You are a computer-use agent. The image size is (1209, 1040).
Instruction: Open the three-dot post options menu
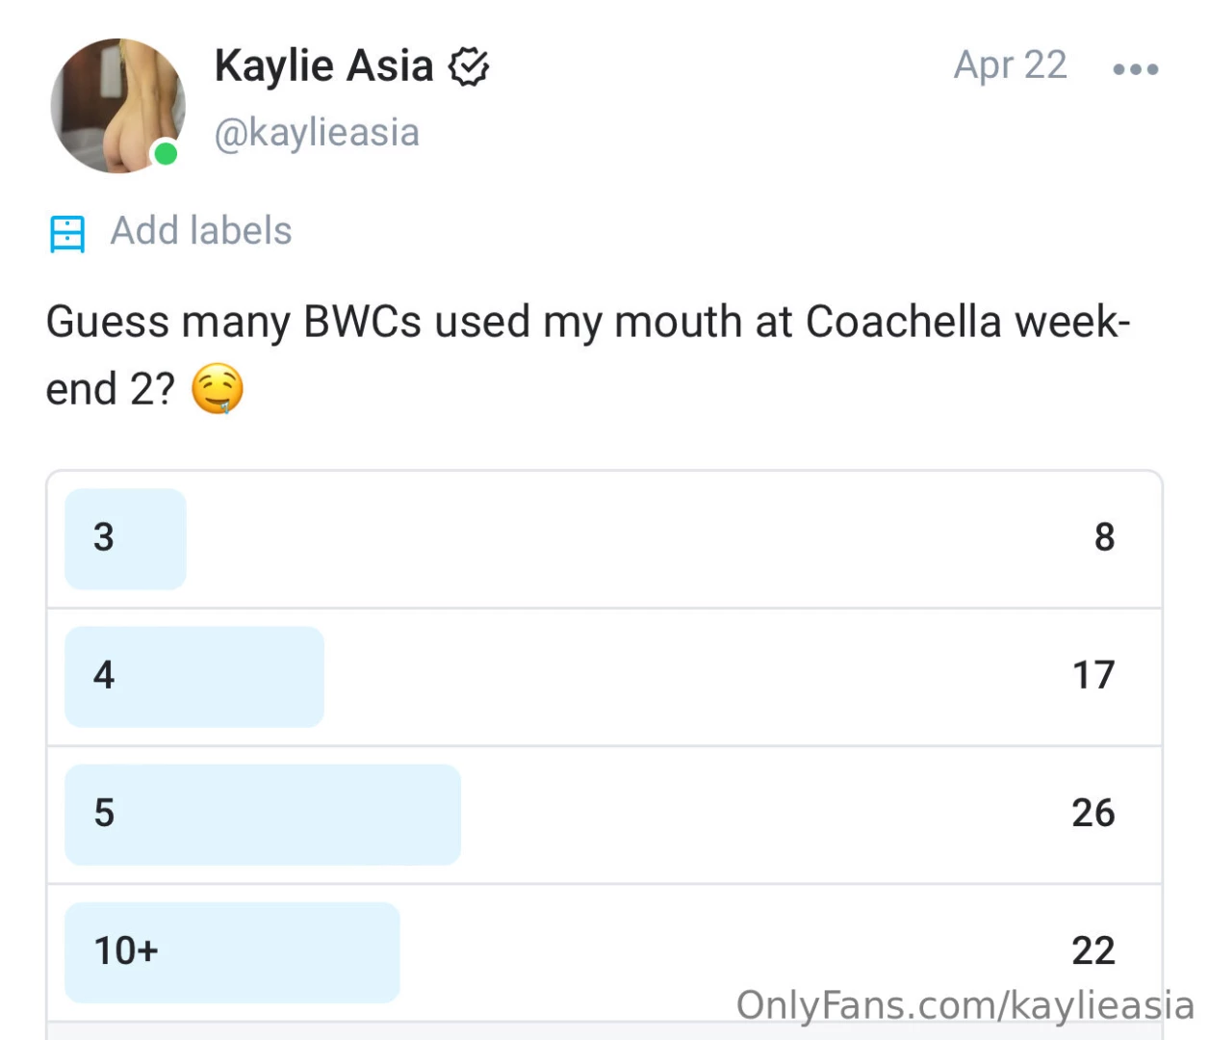click(x=1135, y=69)
